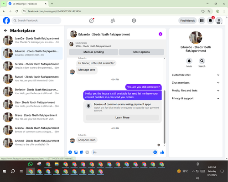Expand Media, files and links section
The height and width of the screenshot is (182, 228).
pos(196,91)
